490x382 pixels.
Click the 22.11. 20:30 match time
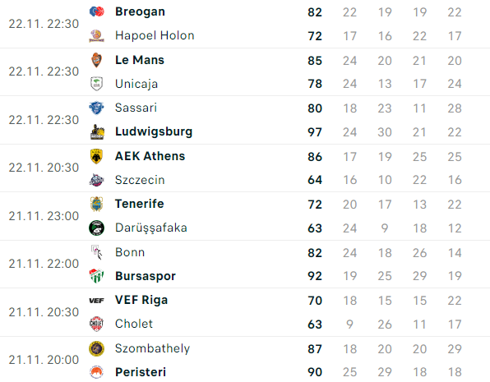click(x=44, y=168)
